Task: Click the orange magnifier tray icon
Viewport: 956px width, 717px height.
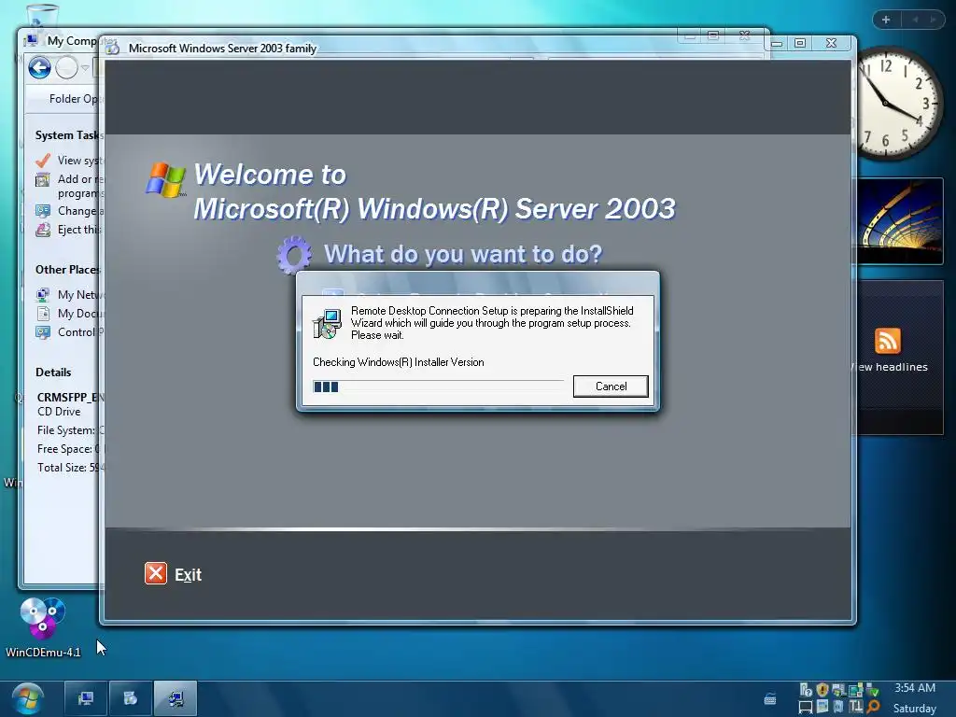Action: (873, 707)
